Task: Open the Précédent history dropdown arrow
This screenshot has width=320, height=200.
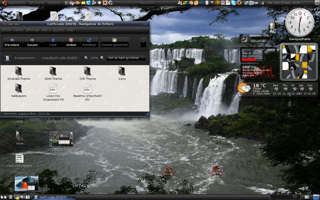Action: pos(23,42)
